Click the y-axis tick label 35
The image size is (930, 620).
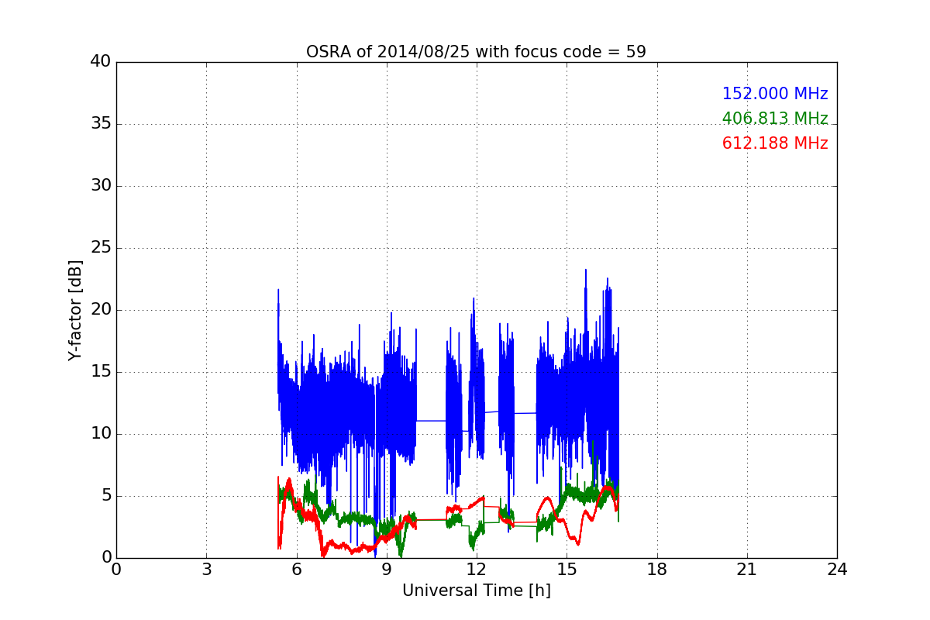[x=101, y=124]
